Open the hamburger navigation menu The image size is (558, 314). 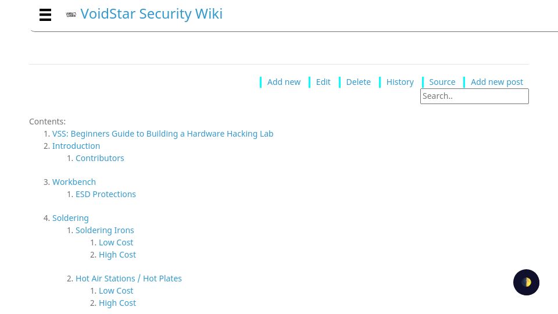point(45,15)
